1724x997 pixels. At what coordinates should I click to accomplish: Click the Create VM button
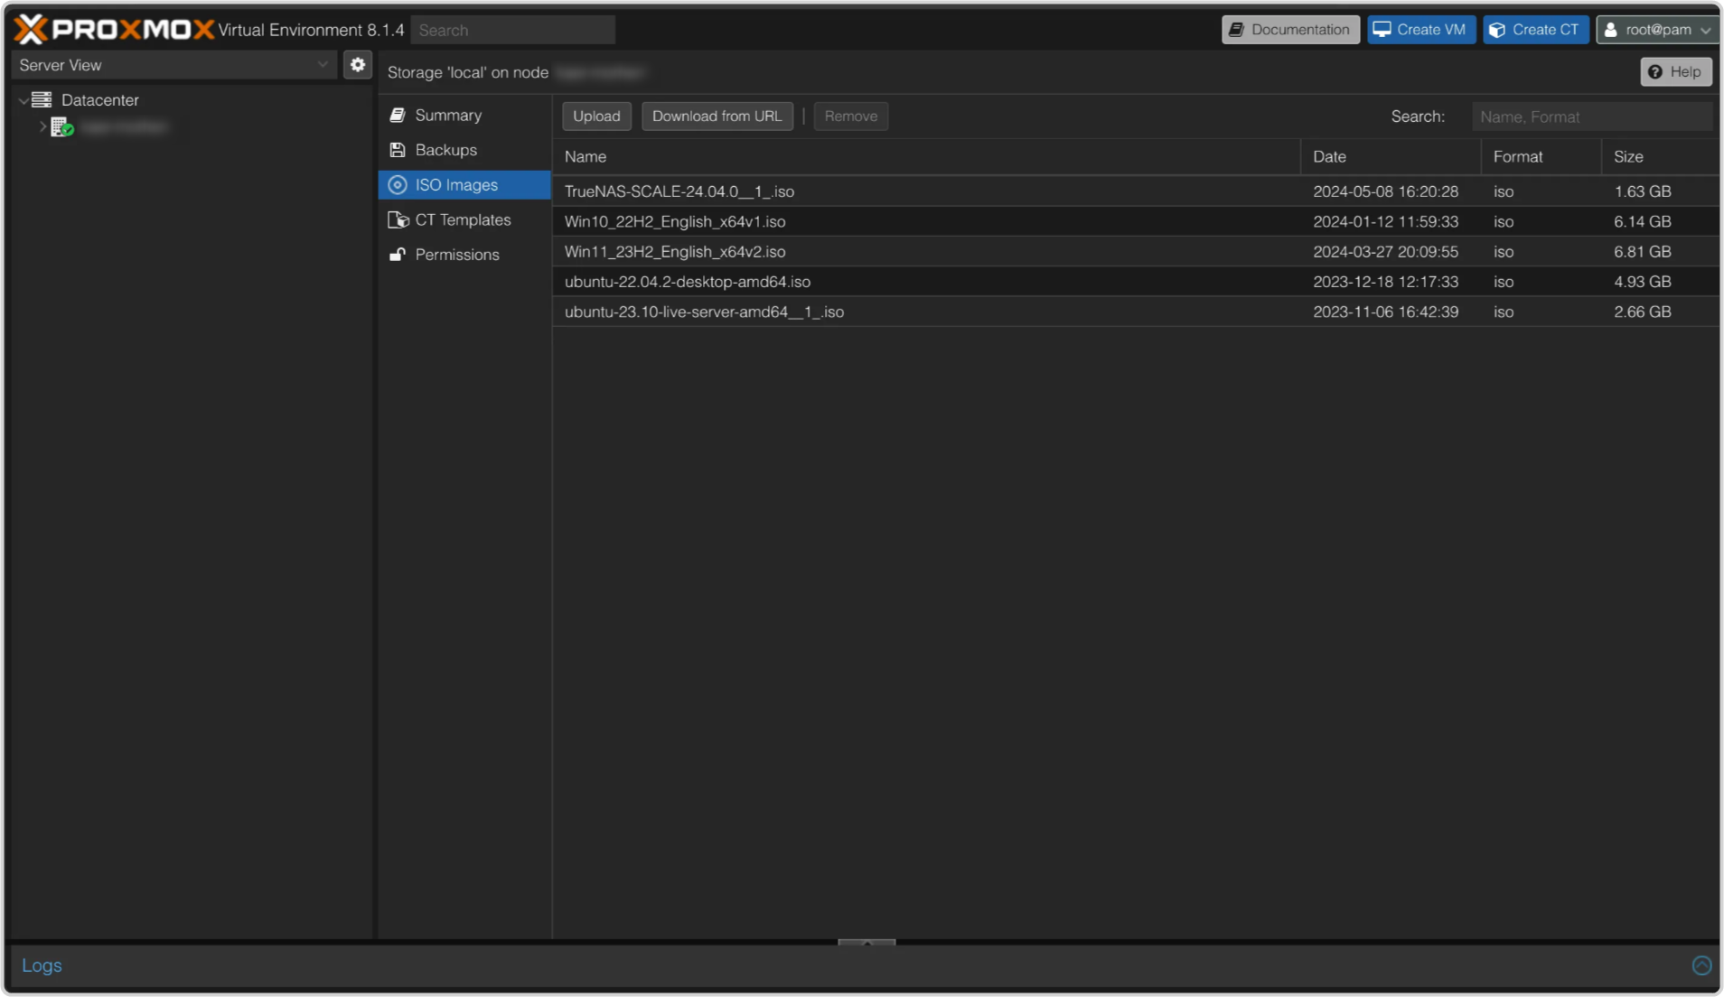[x=1420, y=30]
